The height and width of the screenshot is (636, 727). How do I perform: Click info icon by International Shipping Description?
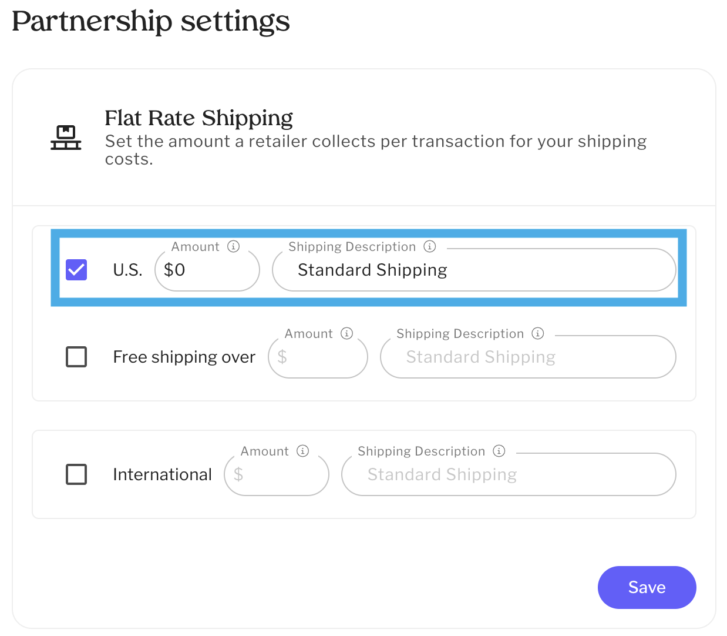coord(499,451)
